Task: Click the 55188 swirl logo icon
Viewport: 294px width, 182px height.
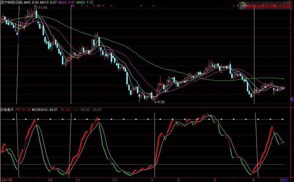Action: pyautogui.click(x=243, y=5)
